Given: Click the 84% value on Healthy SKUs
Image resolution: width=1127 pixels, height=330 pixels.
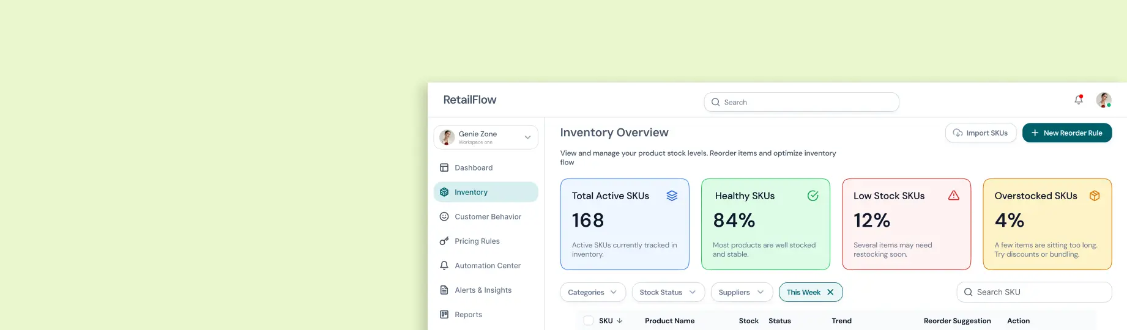Looking at the screenshot, I should 734,220.
